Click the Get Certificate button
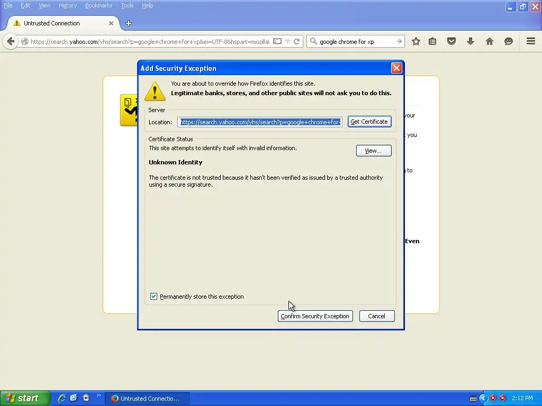542x406 pixels. [x=369, y=122]
